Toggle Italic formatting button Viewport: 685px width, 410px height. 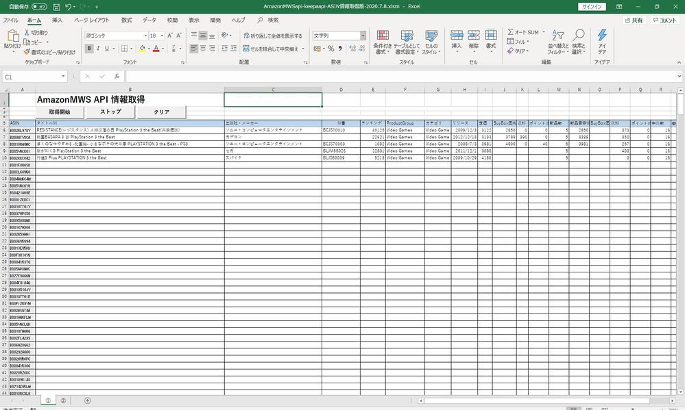coord(98,49)
